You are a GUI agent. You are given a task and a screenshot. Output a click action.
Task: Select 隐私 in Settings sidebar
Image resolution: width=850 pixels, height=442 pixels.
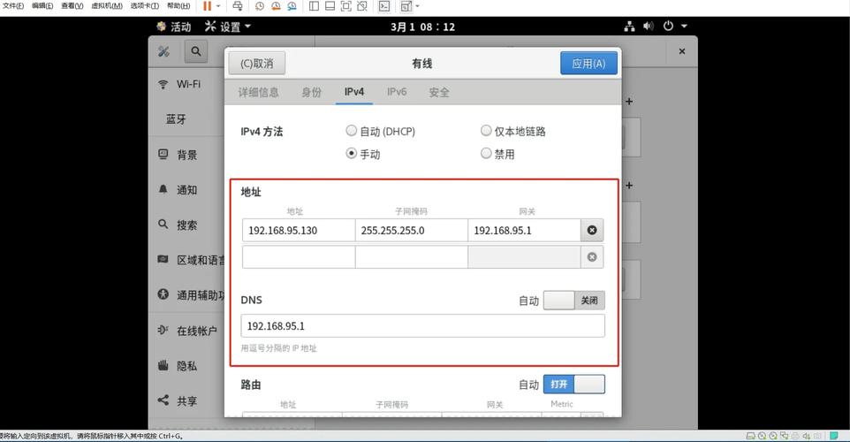tap(186, 365)
